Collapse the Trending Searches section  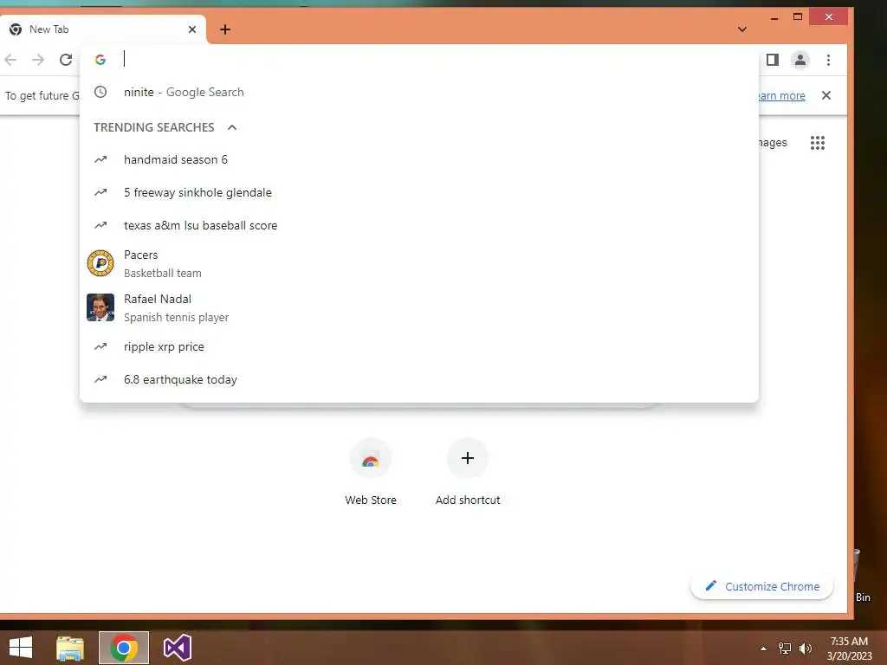(x=232, y=127)
